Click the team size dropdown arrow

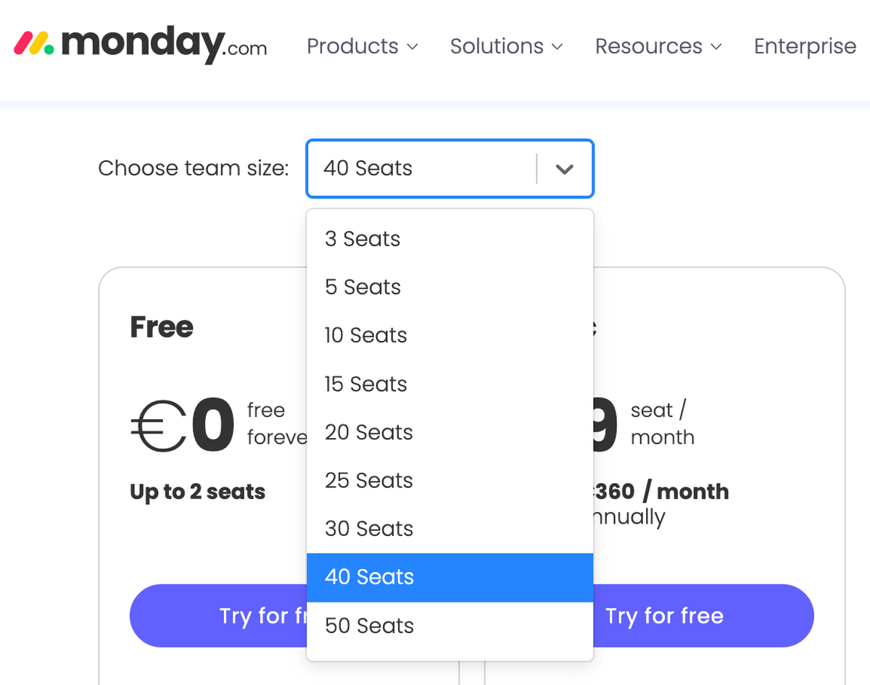coord(565,168)
